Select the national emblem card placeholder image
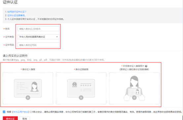 click(x=81, y=88)
